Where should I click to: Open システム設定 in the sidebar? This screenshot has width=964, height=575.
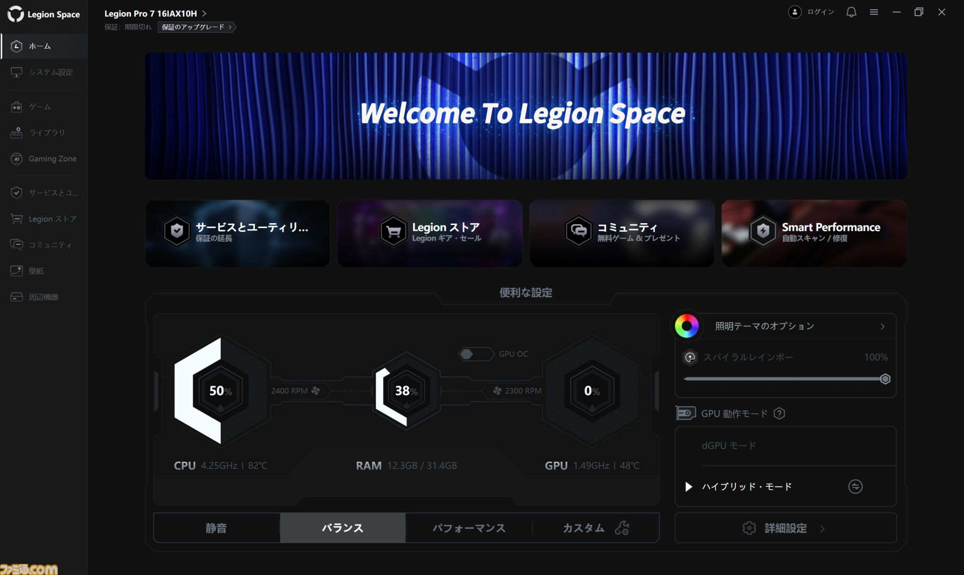coord(44,72)
